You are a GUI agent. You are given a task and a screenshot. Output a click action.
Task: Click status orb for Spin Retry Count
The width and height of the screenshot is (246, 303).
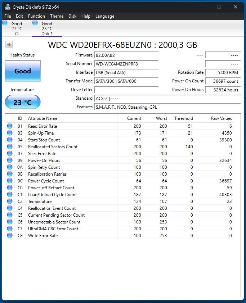point(10,167)
